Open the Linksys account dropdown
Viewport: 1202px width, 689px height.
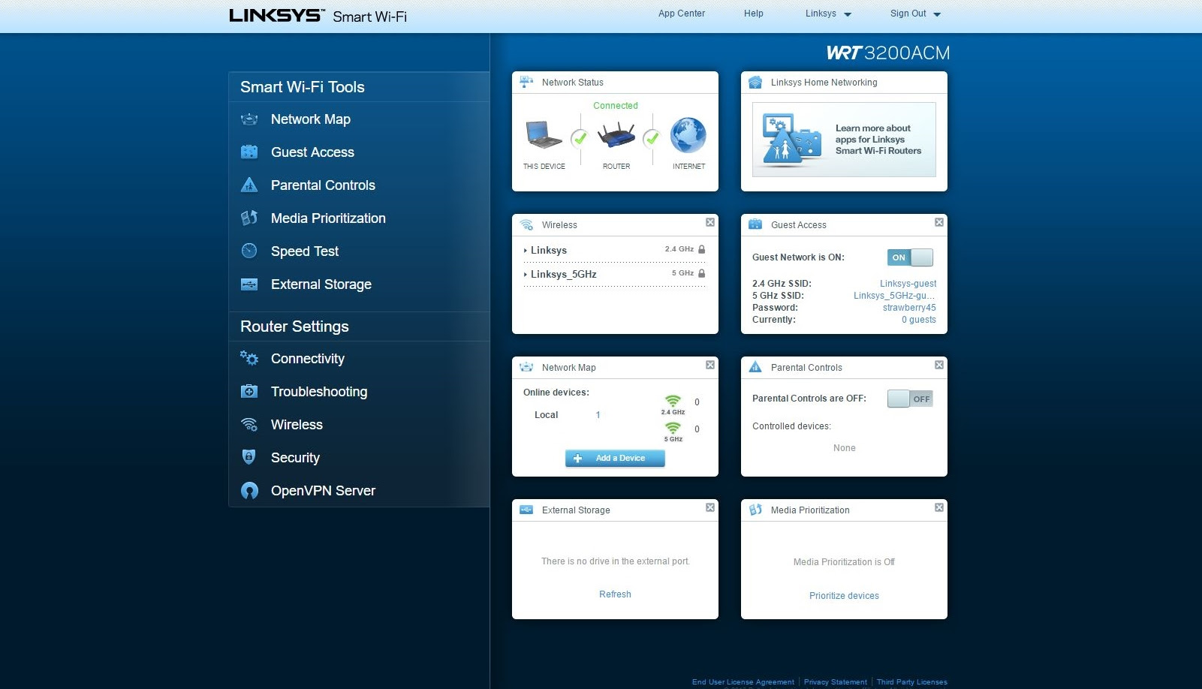(828, 14)
